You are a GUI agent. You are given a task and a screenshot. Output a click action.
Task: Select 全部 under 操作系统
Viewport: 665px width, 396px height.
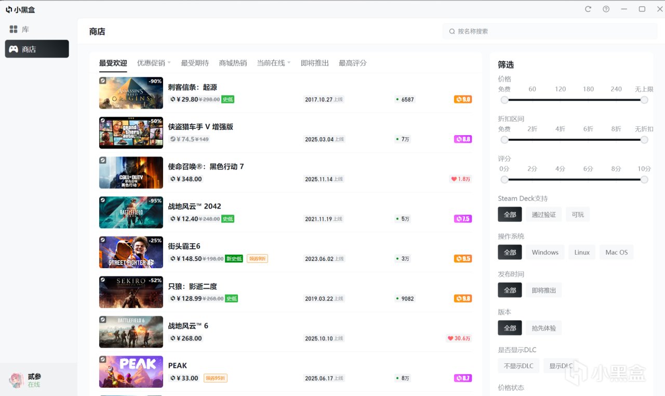tap(510, 253)
